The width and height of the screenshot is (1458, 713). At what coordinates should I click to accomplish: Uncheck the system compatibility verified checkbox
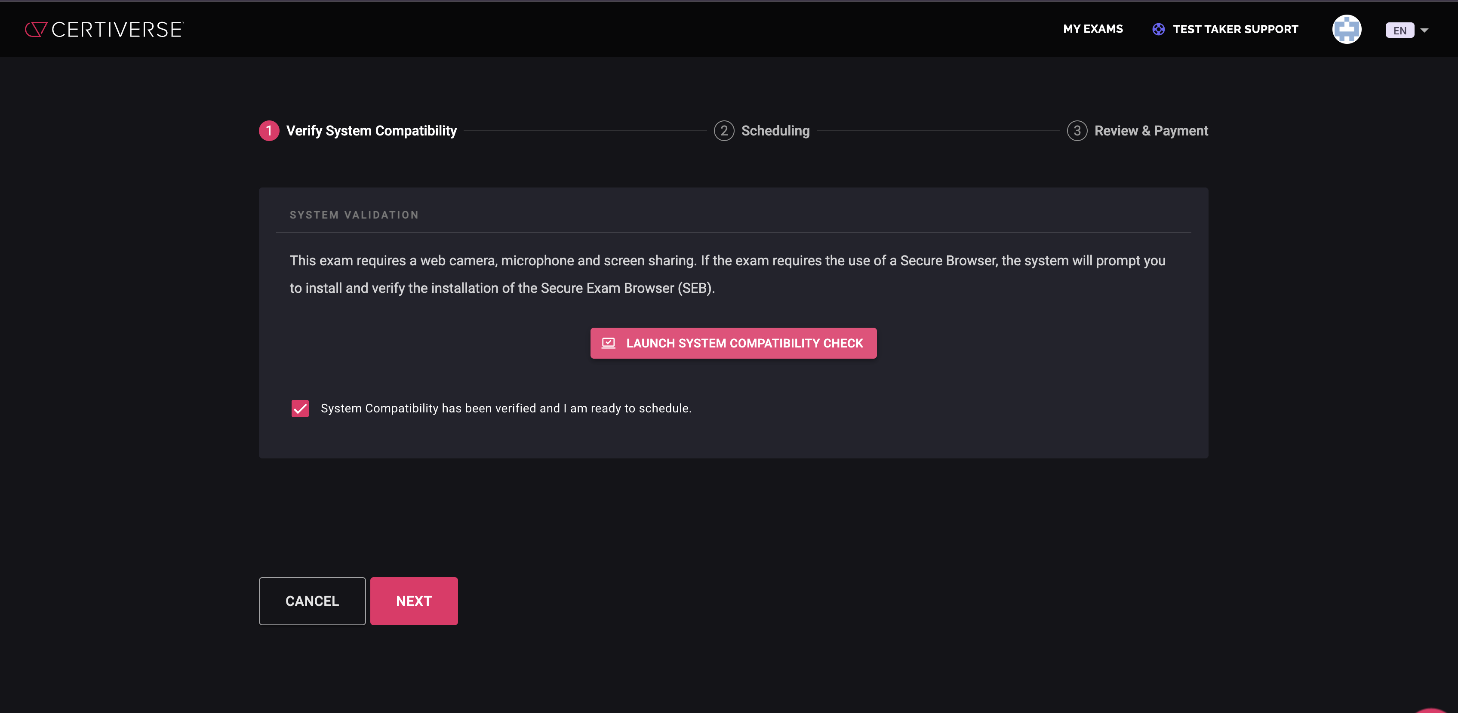tap(300, 409)
